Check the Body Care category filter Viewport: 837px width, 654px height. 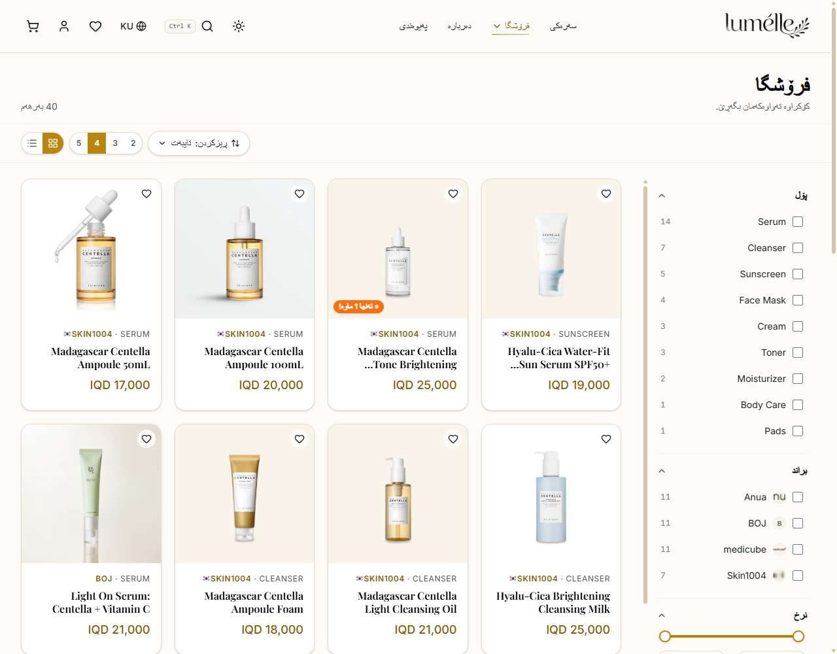798,405
